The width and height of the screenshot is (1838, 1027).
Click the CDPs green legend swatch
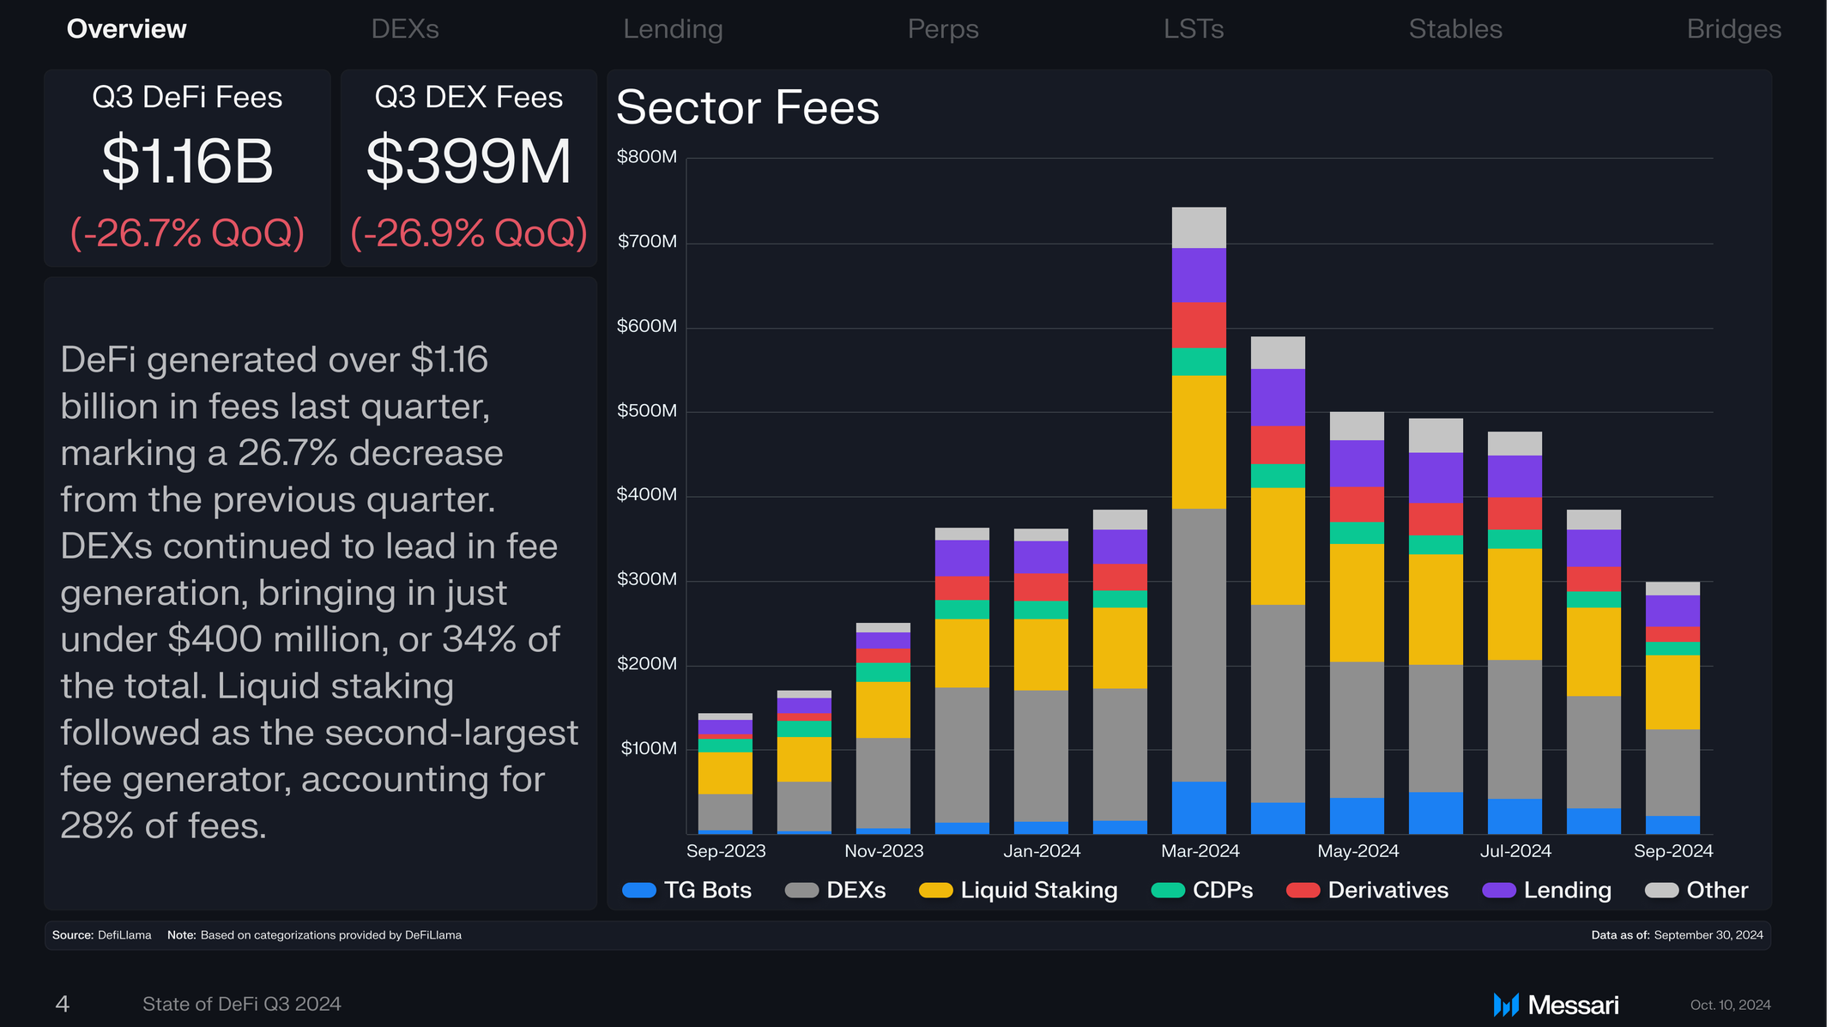click(x=1168, y=891)
